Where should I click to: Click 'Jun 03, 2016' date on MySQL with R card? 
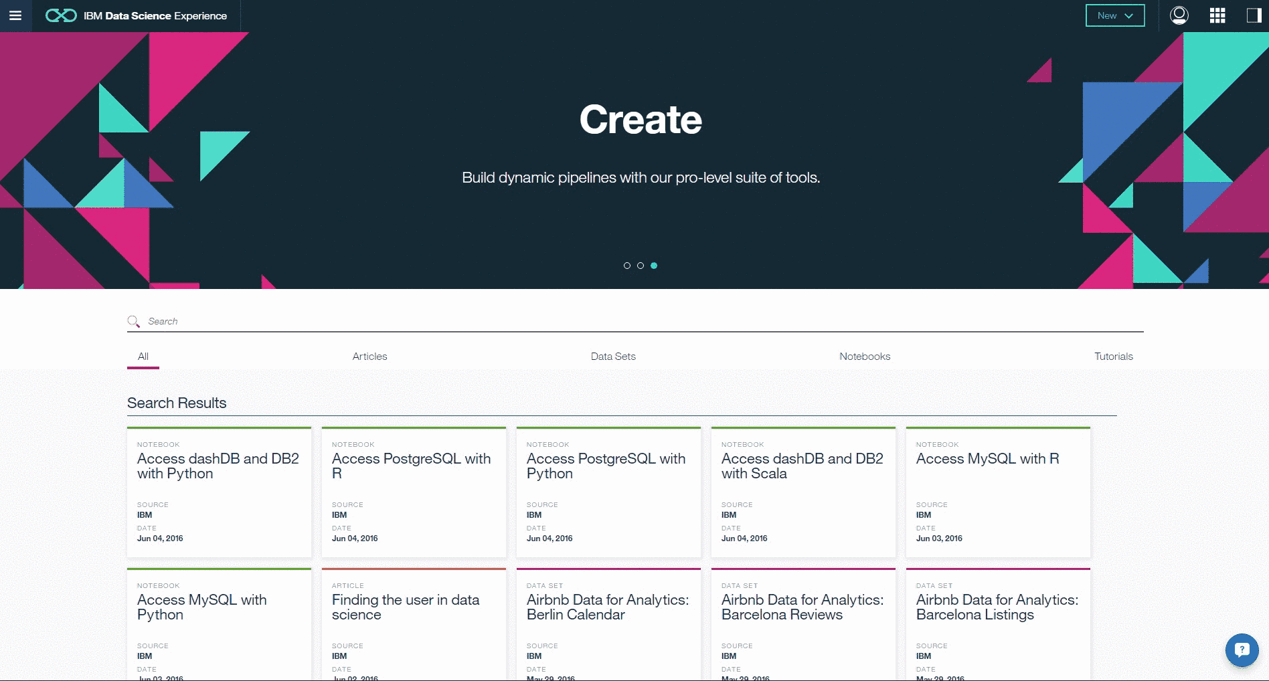[939, 539]
